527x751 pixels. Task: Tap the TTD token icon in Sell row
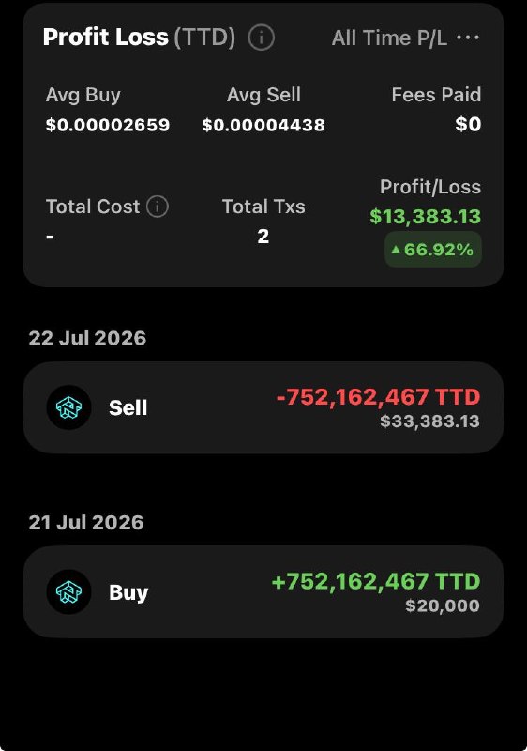click(68, 407)
